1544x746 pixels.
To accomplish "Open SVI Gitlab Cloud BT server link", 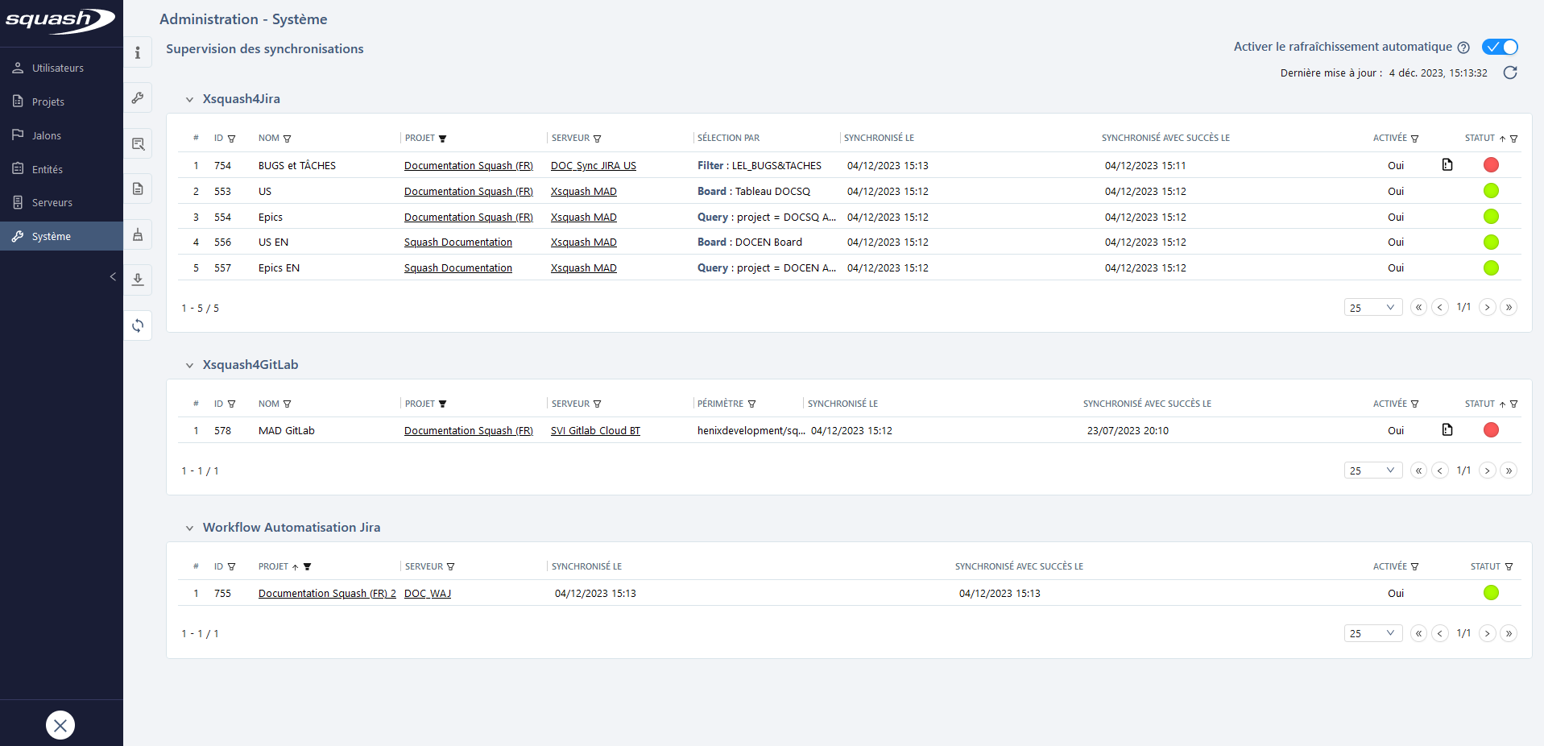I will click(x=595, y=430).
